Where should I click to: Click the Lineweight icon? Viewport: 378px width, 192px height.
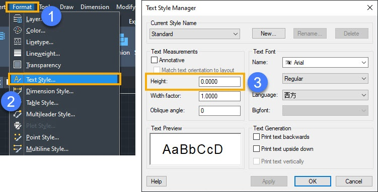18,53
